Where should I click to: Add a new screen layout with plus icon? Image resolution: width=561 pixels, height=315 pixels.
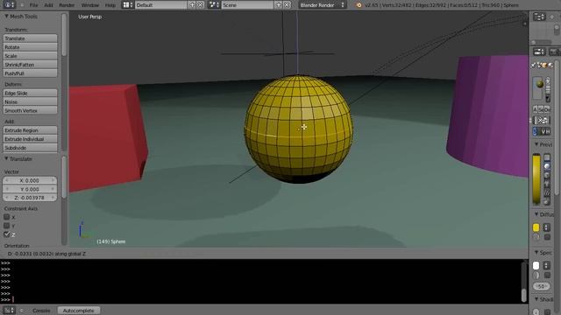click(192, 5)
